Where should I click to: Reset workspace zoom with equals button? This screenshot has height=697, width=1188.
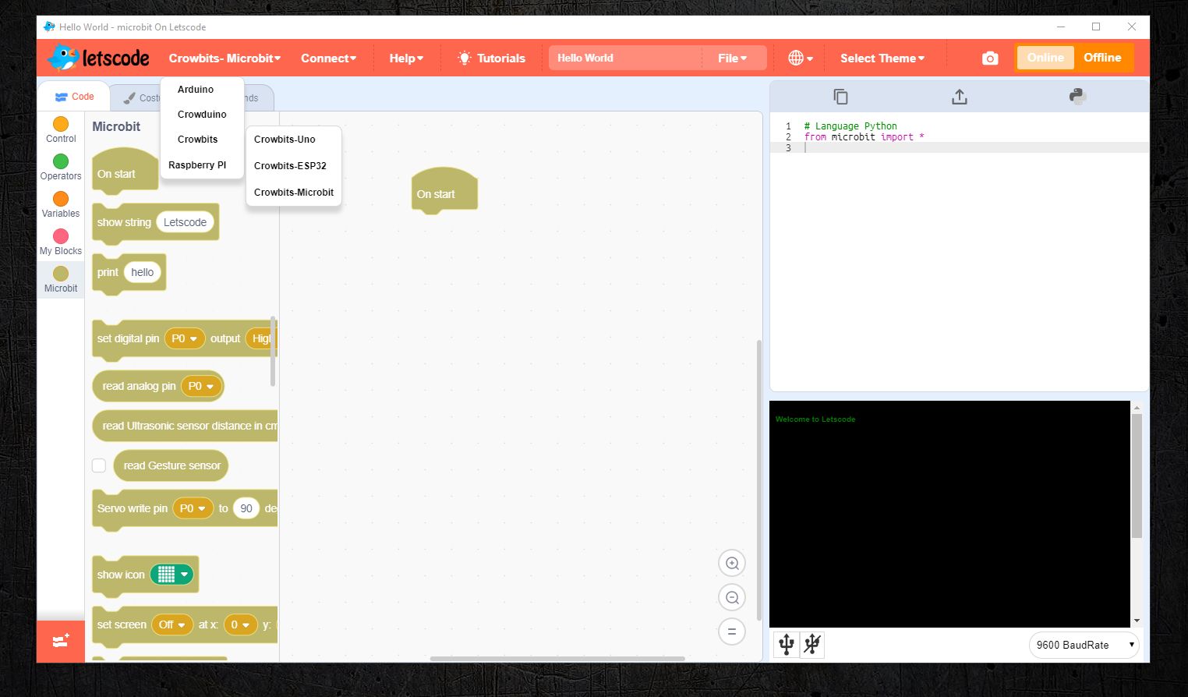click(x=732, y=632)
